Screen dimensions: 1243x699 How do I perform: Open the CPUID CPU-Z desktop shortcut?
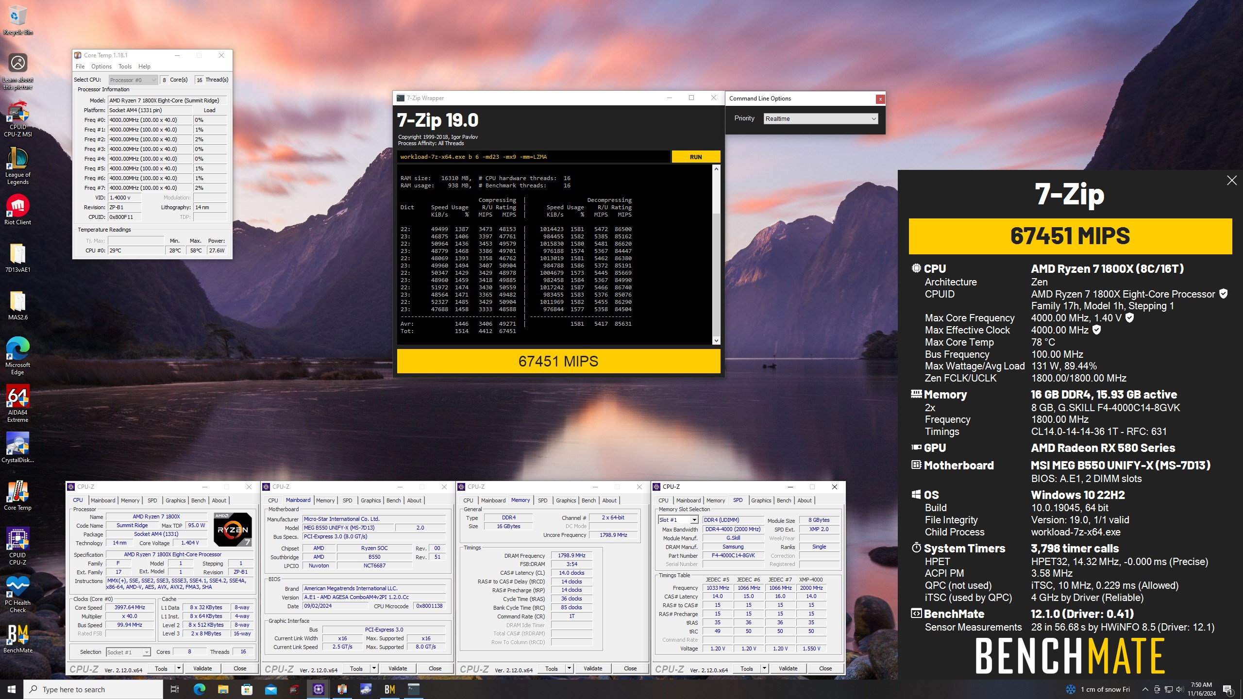(x=18, y=546)
